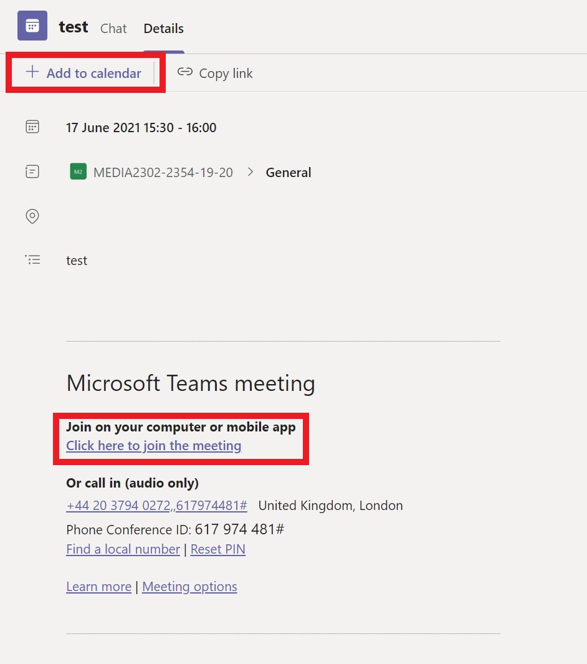Viewport: 587px width, 664px height.
Task: Open Click here to join the meeting link
Action: (x=154, y=446)
